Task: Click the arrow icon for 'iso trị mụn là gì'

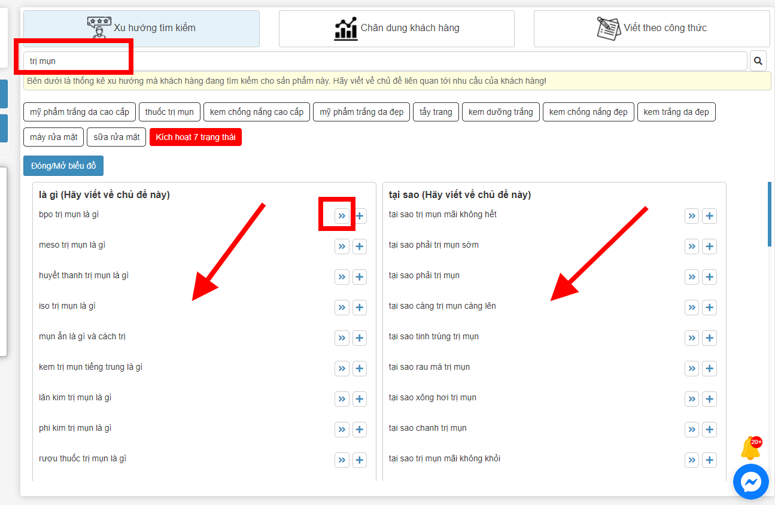Action: tap(342, 308)
